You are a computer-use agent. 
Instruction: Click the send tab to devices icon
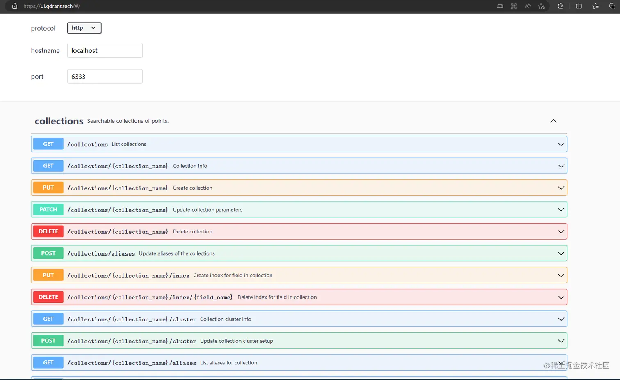[x=500, y=6]
